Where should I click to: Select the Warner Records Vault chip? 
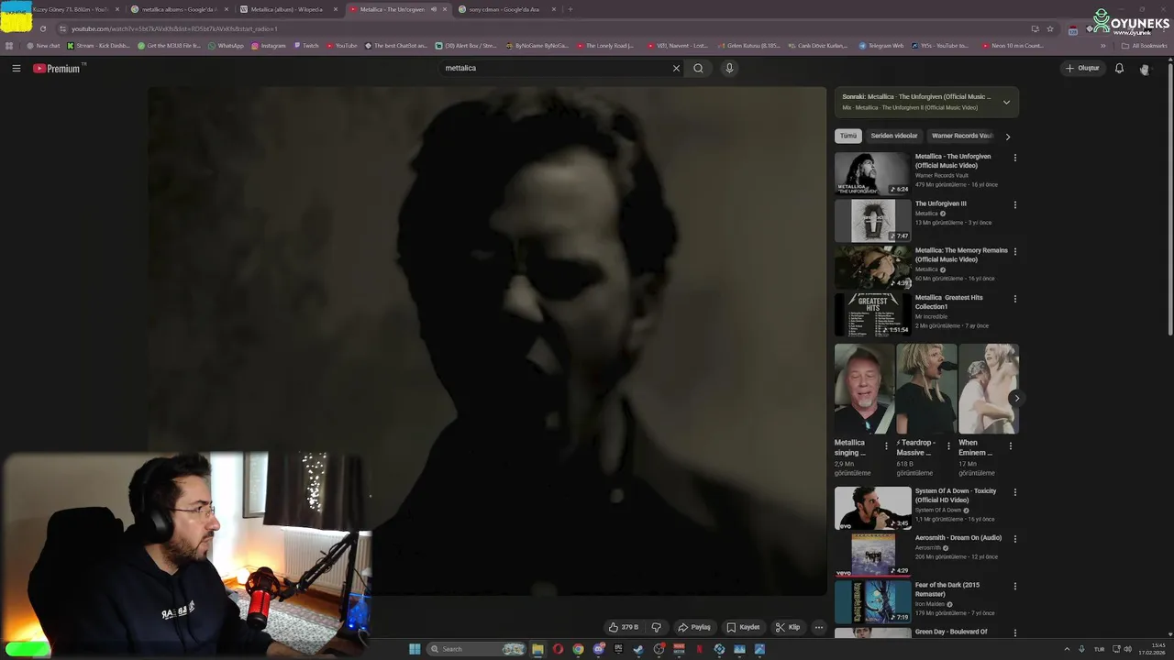pos(961,136)
